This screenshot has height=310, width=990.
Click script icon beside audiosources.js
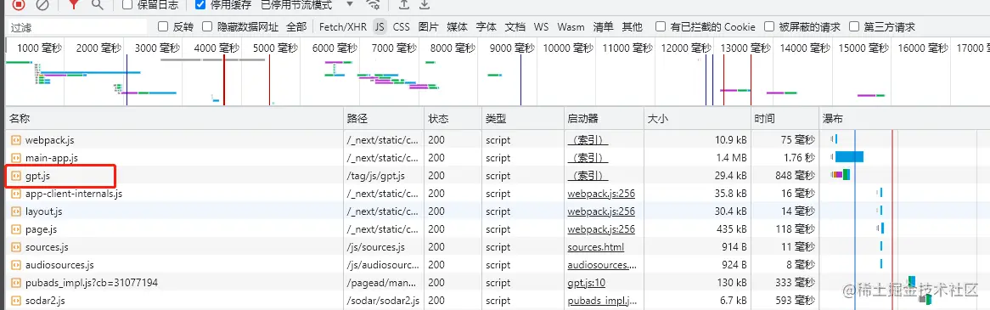[16, 265]
